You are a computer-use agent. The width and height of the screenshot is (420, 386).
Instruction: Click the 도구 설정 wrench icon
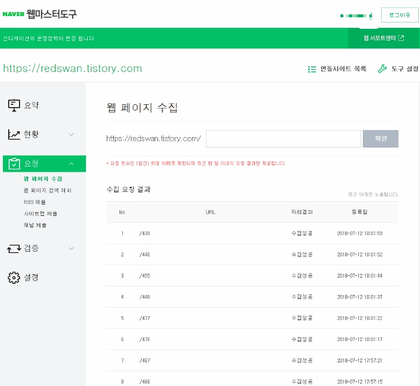(x=382, y=69)
